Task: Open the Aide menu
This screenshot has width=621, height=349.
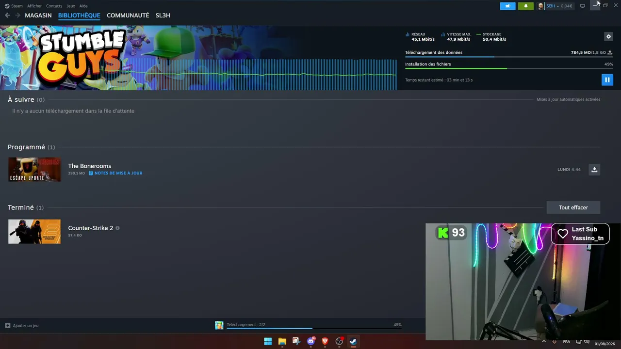Action: [x=83, y=6]
